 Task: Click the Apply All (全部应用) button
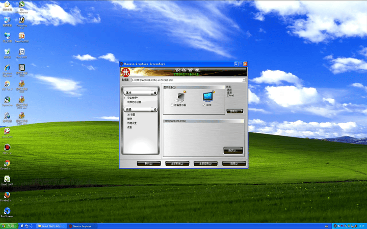(205, 163)
